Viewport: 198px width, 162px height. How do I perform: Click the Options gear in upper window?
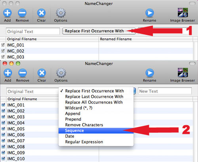[x=61, y=13]
